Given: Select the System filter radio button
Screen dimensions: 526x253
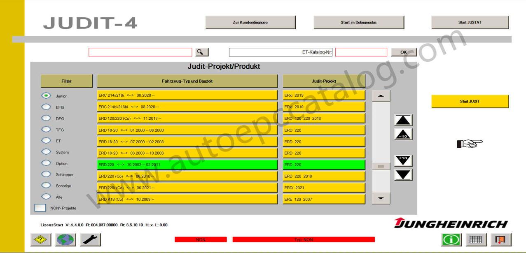Looking at the screenshot, I should coord(46,152).
